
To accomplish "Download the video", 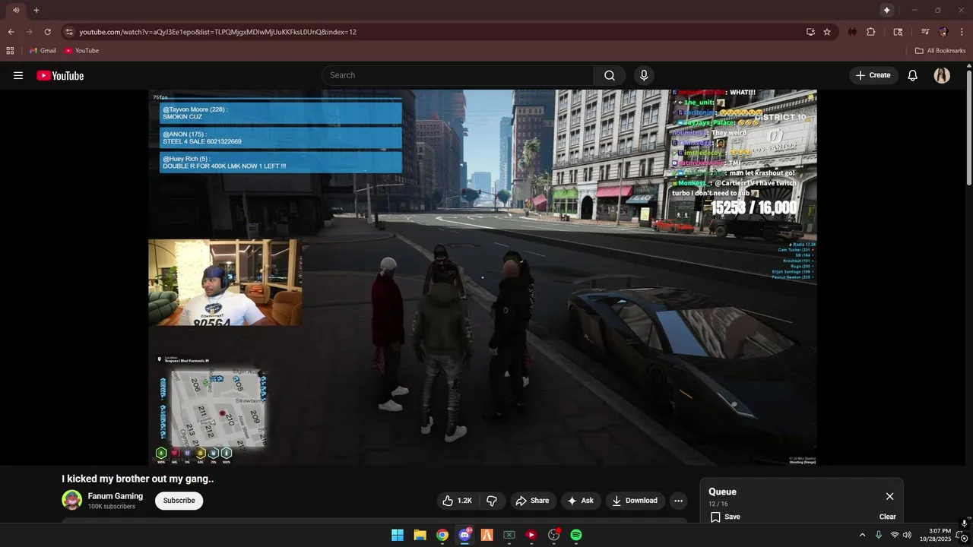I will click(x=635, y=501).
